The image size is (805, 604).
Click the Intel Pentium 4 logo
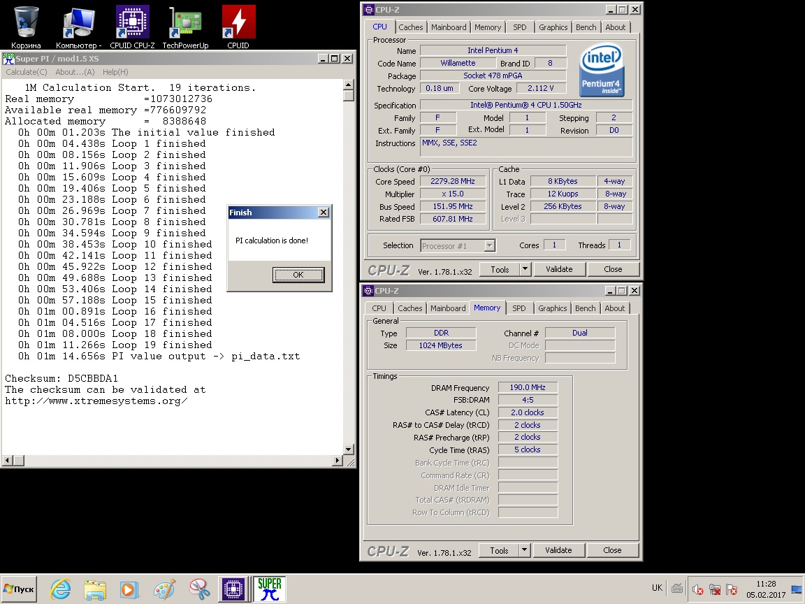point(601,71)
